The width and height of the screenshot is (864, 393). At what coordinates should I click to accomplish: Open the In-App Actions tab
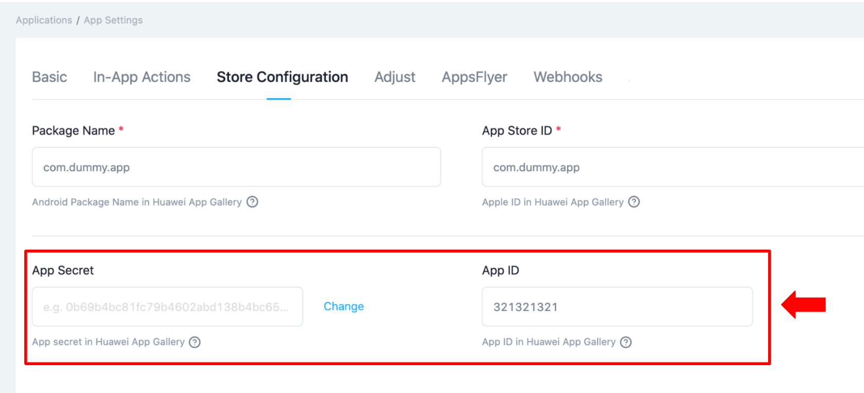click(x=142, y=77)
